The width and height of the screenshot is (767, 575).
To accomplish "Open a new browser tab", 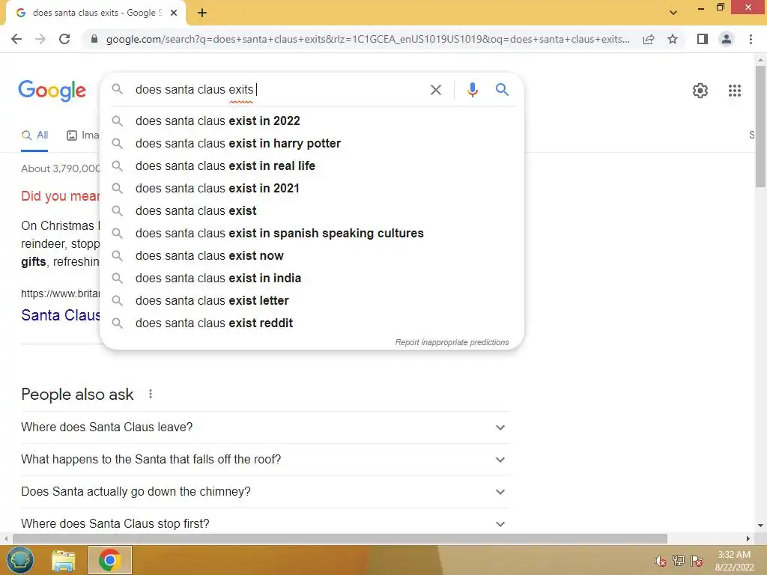I will click(202, 13).
